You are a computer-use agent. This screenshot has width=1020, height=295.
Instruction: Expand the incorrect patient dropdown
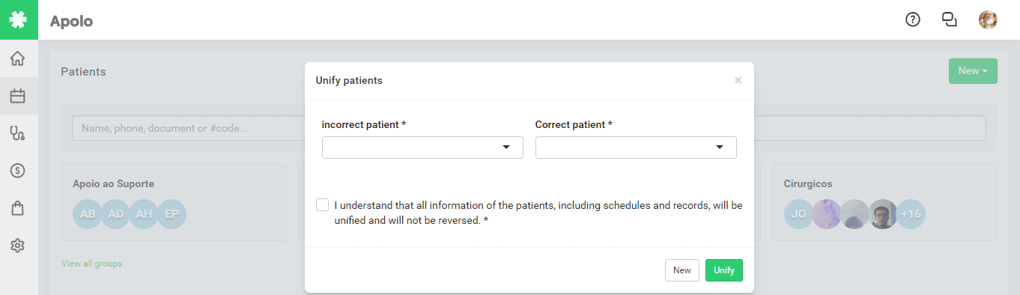(x=422, y=147)
